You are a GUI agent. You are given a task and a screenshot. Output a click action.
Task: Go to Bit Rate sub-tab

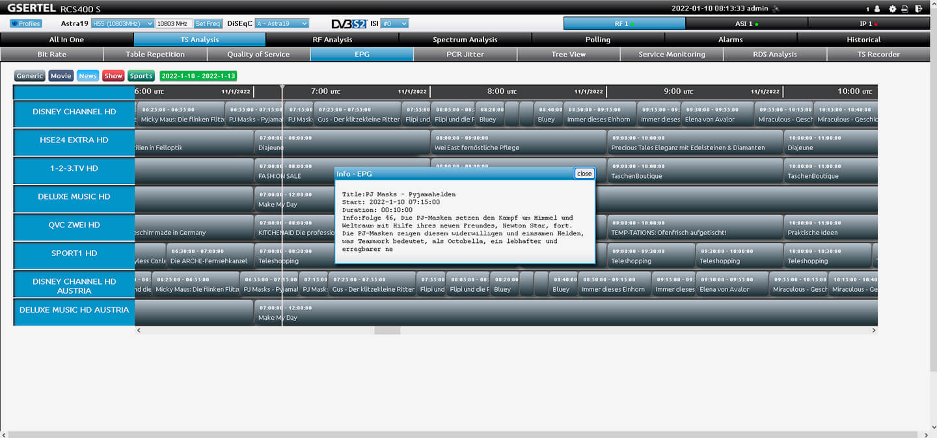[x=52, y=55]
